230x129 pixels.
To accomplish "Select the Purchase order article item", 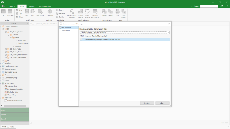I will [15, 89].
